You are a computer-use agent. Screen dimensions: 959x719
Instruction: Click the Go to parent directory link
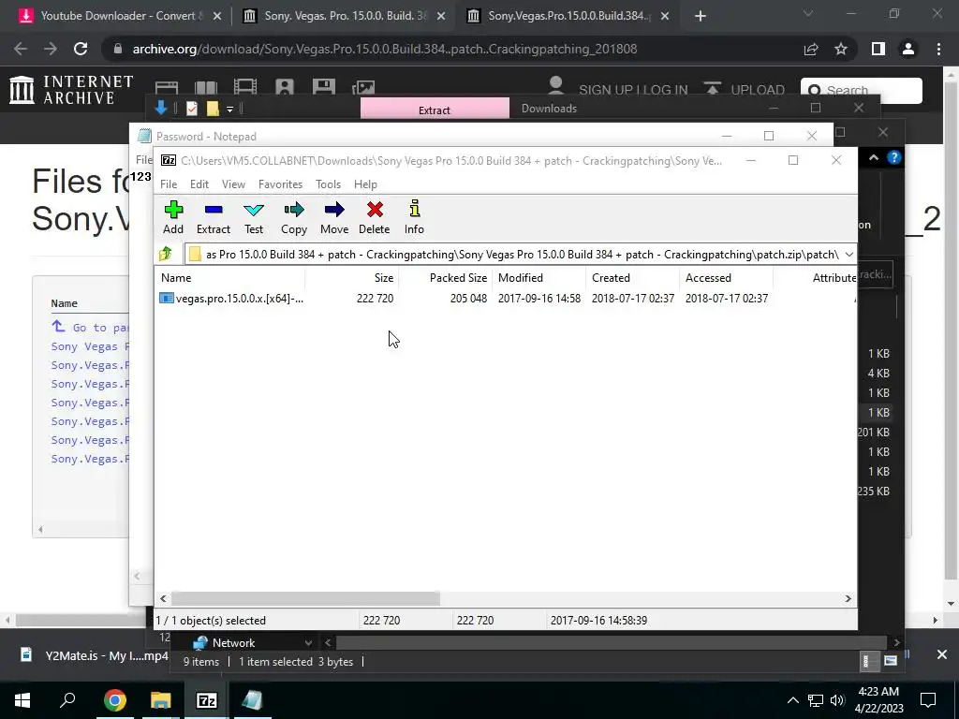tap(91, 327)
